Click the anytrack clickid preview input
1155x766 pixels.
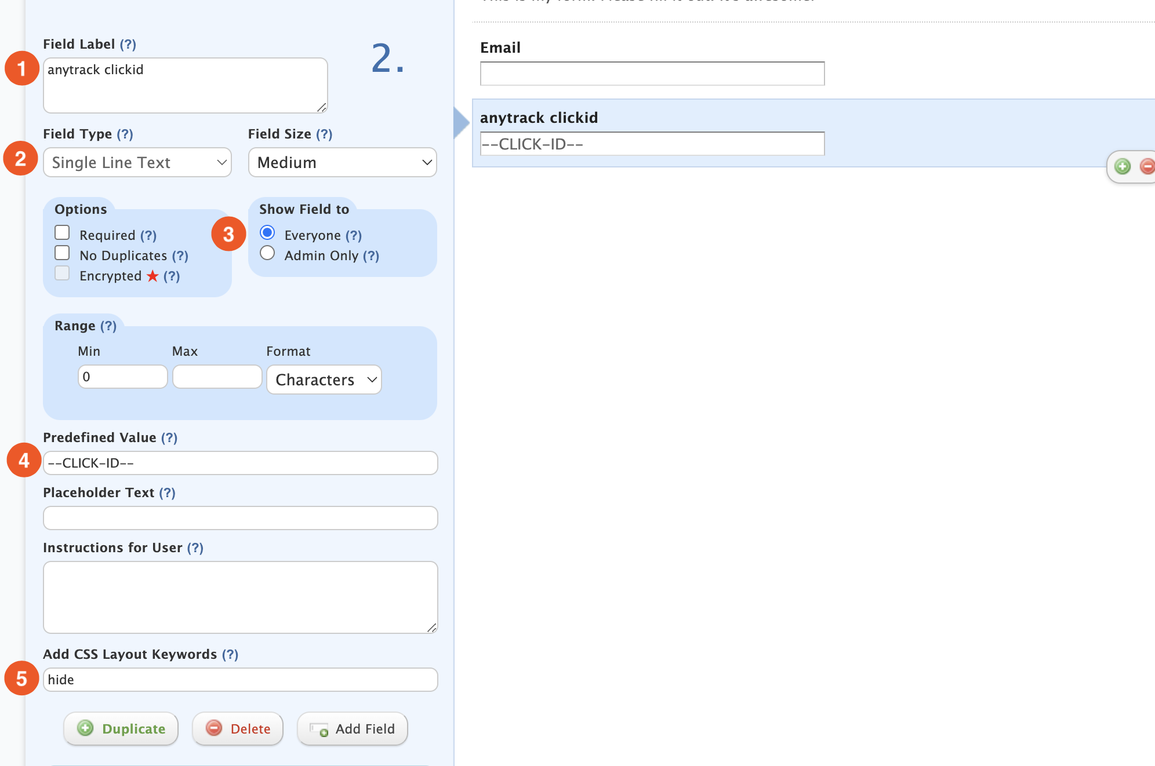[652, 144]
